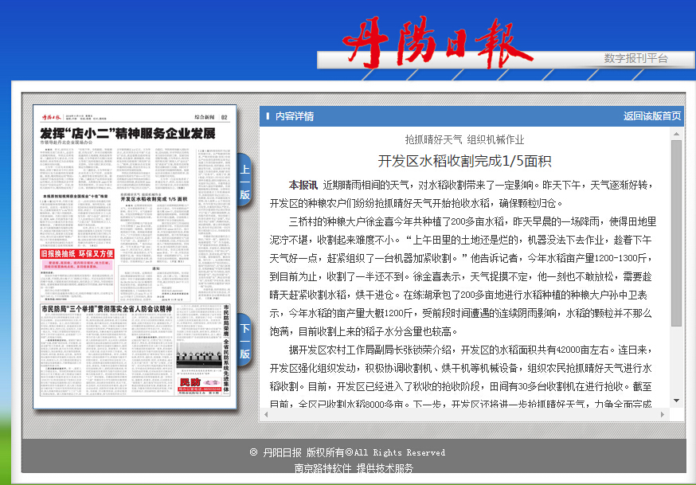Click the pink 旧报换抽纸 环保又方便 advertisement
The height and width of the screenshot is (485, 696).
pos(77,254)
